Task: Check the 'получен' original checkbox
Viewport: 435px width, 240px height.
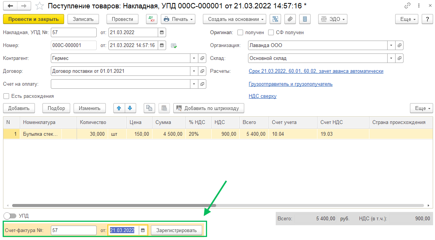Action: [x=240, y=33]
